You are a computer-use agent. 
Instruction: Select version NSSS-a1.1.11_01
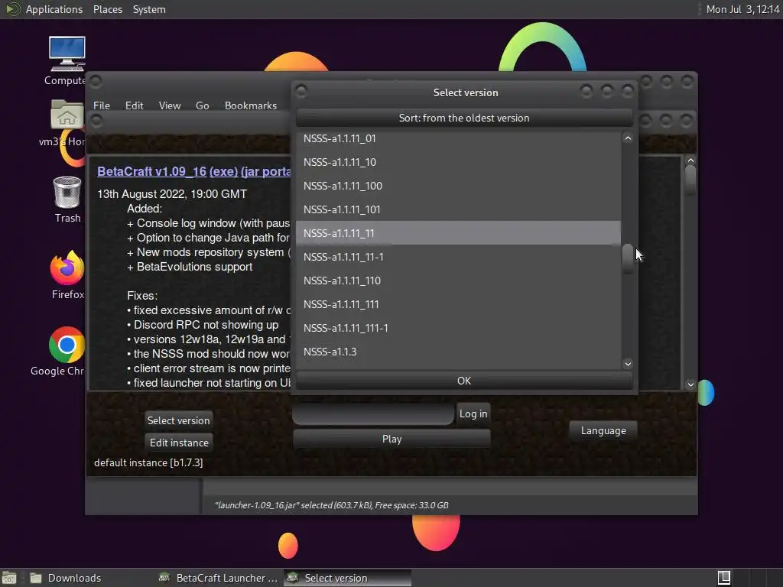pos(459,138)
